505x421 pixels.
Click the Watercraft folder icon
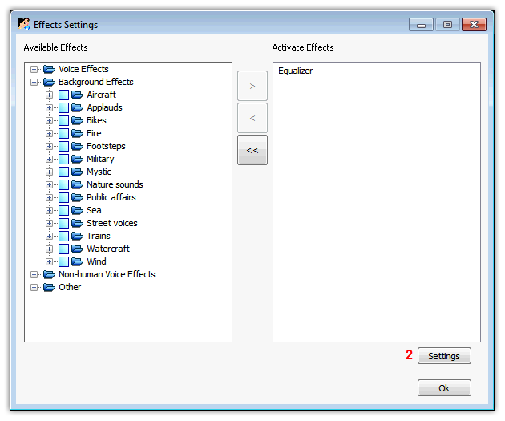click(77, 249)
